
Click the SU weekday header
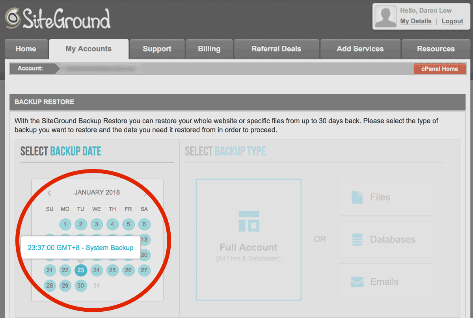(x=50, y=209)
